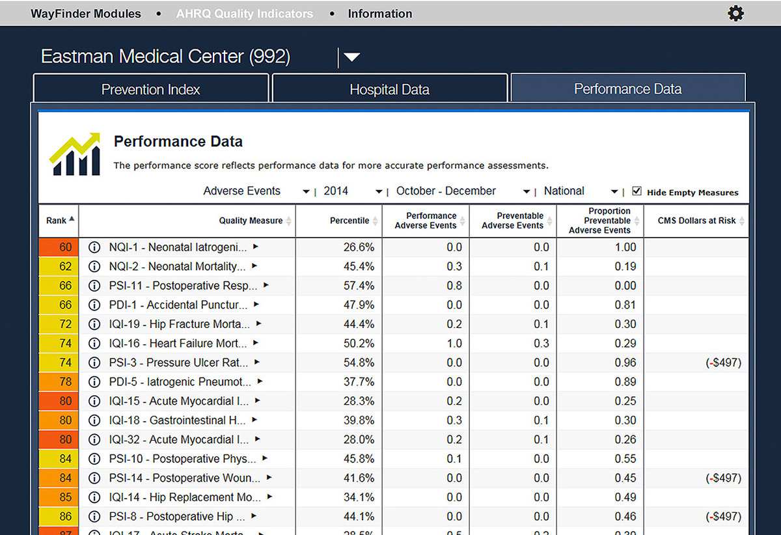Click info icon for PSI-11 Postoperative Resp
781x535 pixels.
pos(94,286)
